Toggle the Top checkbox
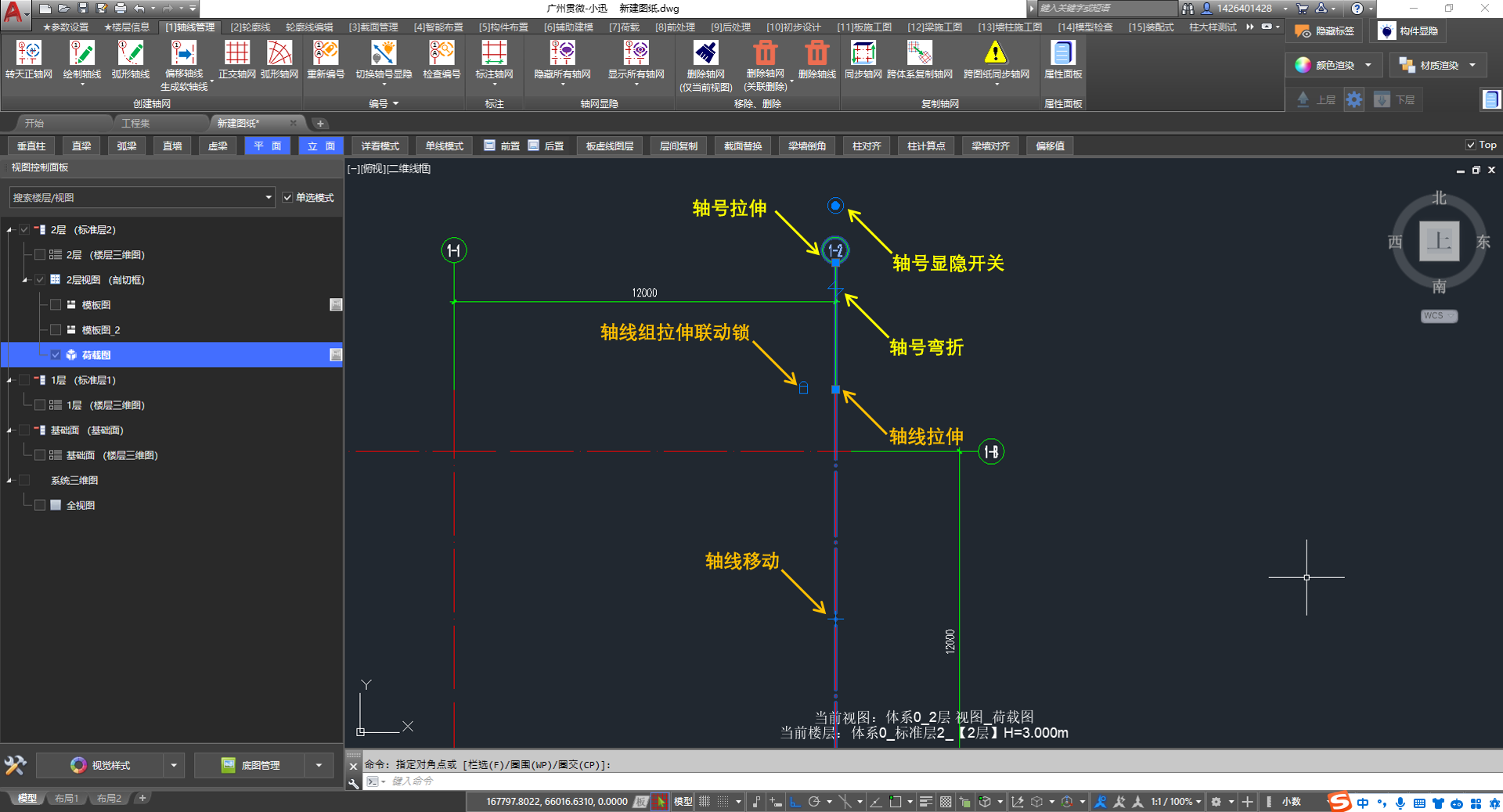Screen dimensions: 1503x812 point(1470,145)
